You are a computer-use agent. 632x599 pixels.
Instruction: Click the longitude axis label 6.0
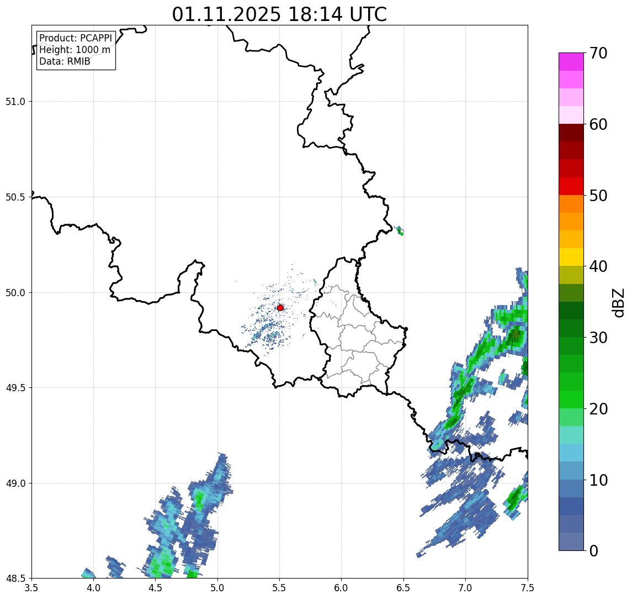[x=342, y=588]
